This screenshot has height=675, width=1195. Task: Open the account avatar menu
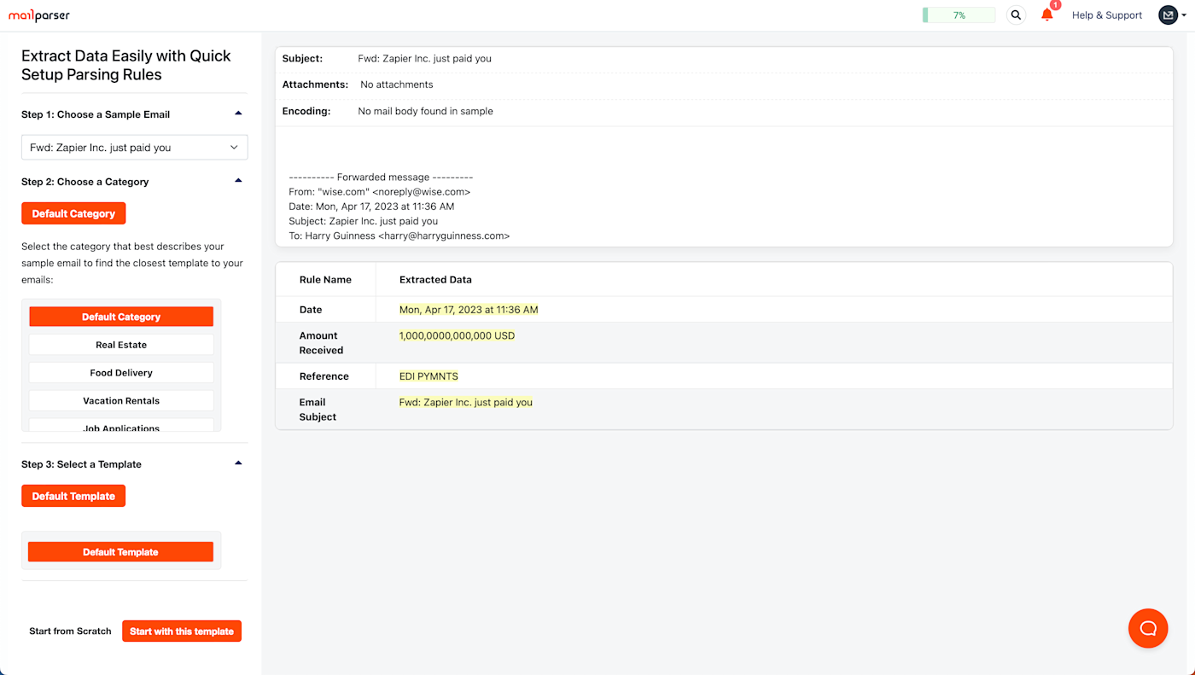coord(1168,15)
